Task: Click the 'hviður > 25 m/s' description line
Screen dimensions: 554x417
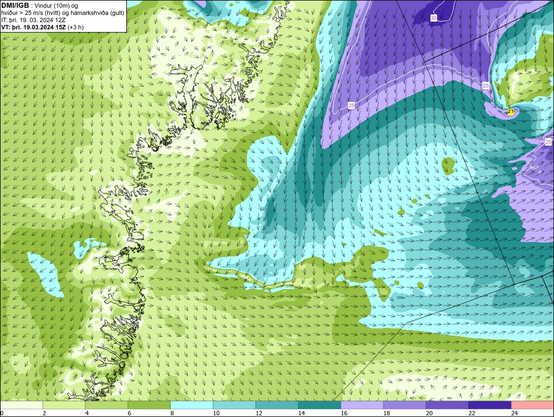Action: pos(63,13)
